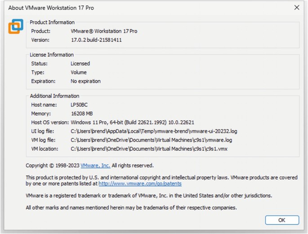
Task: Click the host name LP50BC
Action: tap(80, 105)
